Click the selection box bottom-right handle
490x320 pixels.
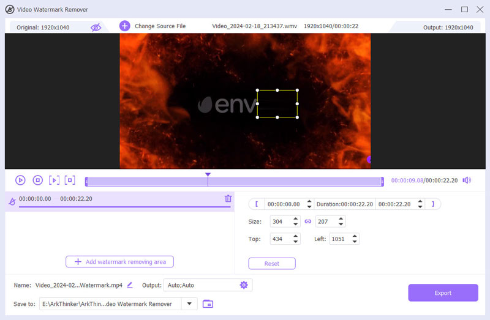tap(297, 117)
